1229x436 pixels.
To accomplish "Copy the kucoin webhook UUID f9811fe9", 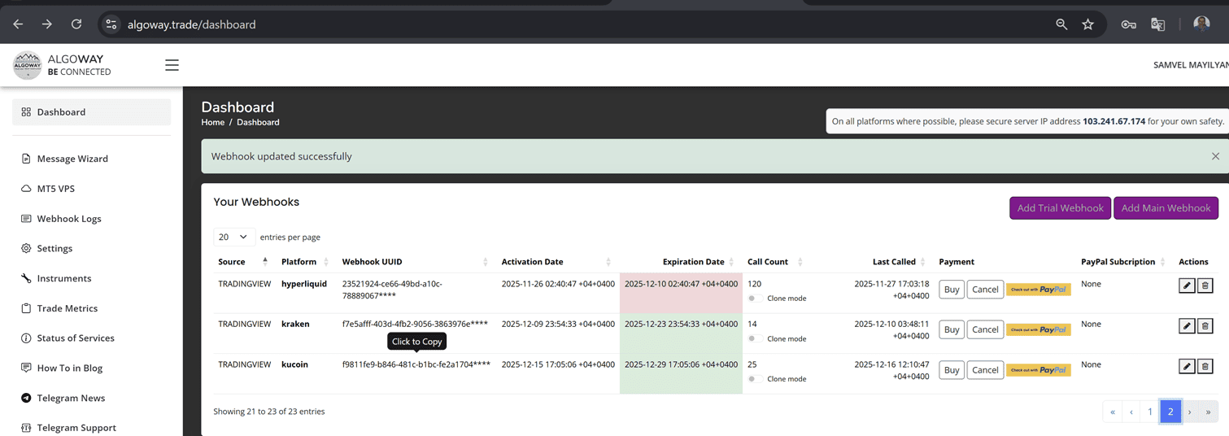I will (x=416, y=364).
